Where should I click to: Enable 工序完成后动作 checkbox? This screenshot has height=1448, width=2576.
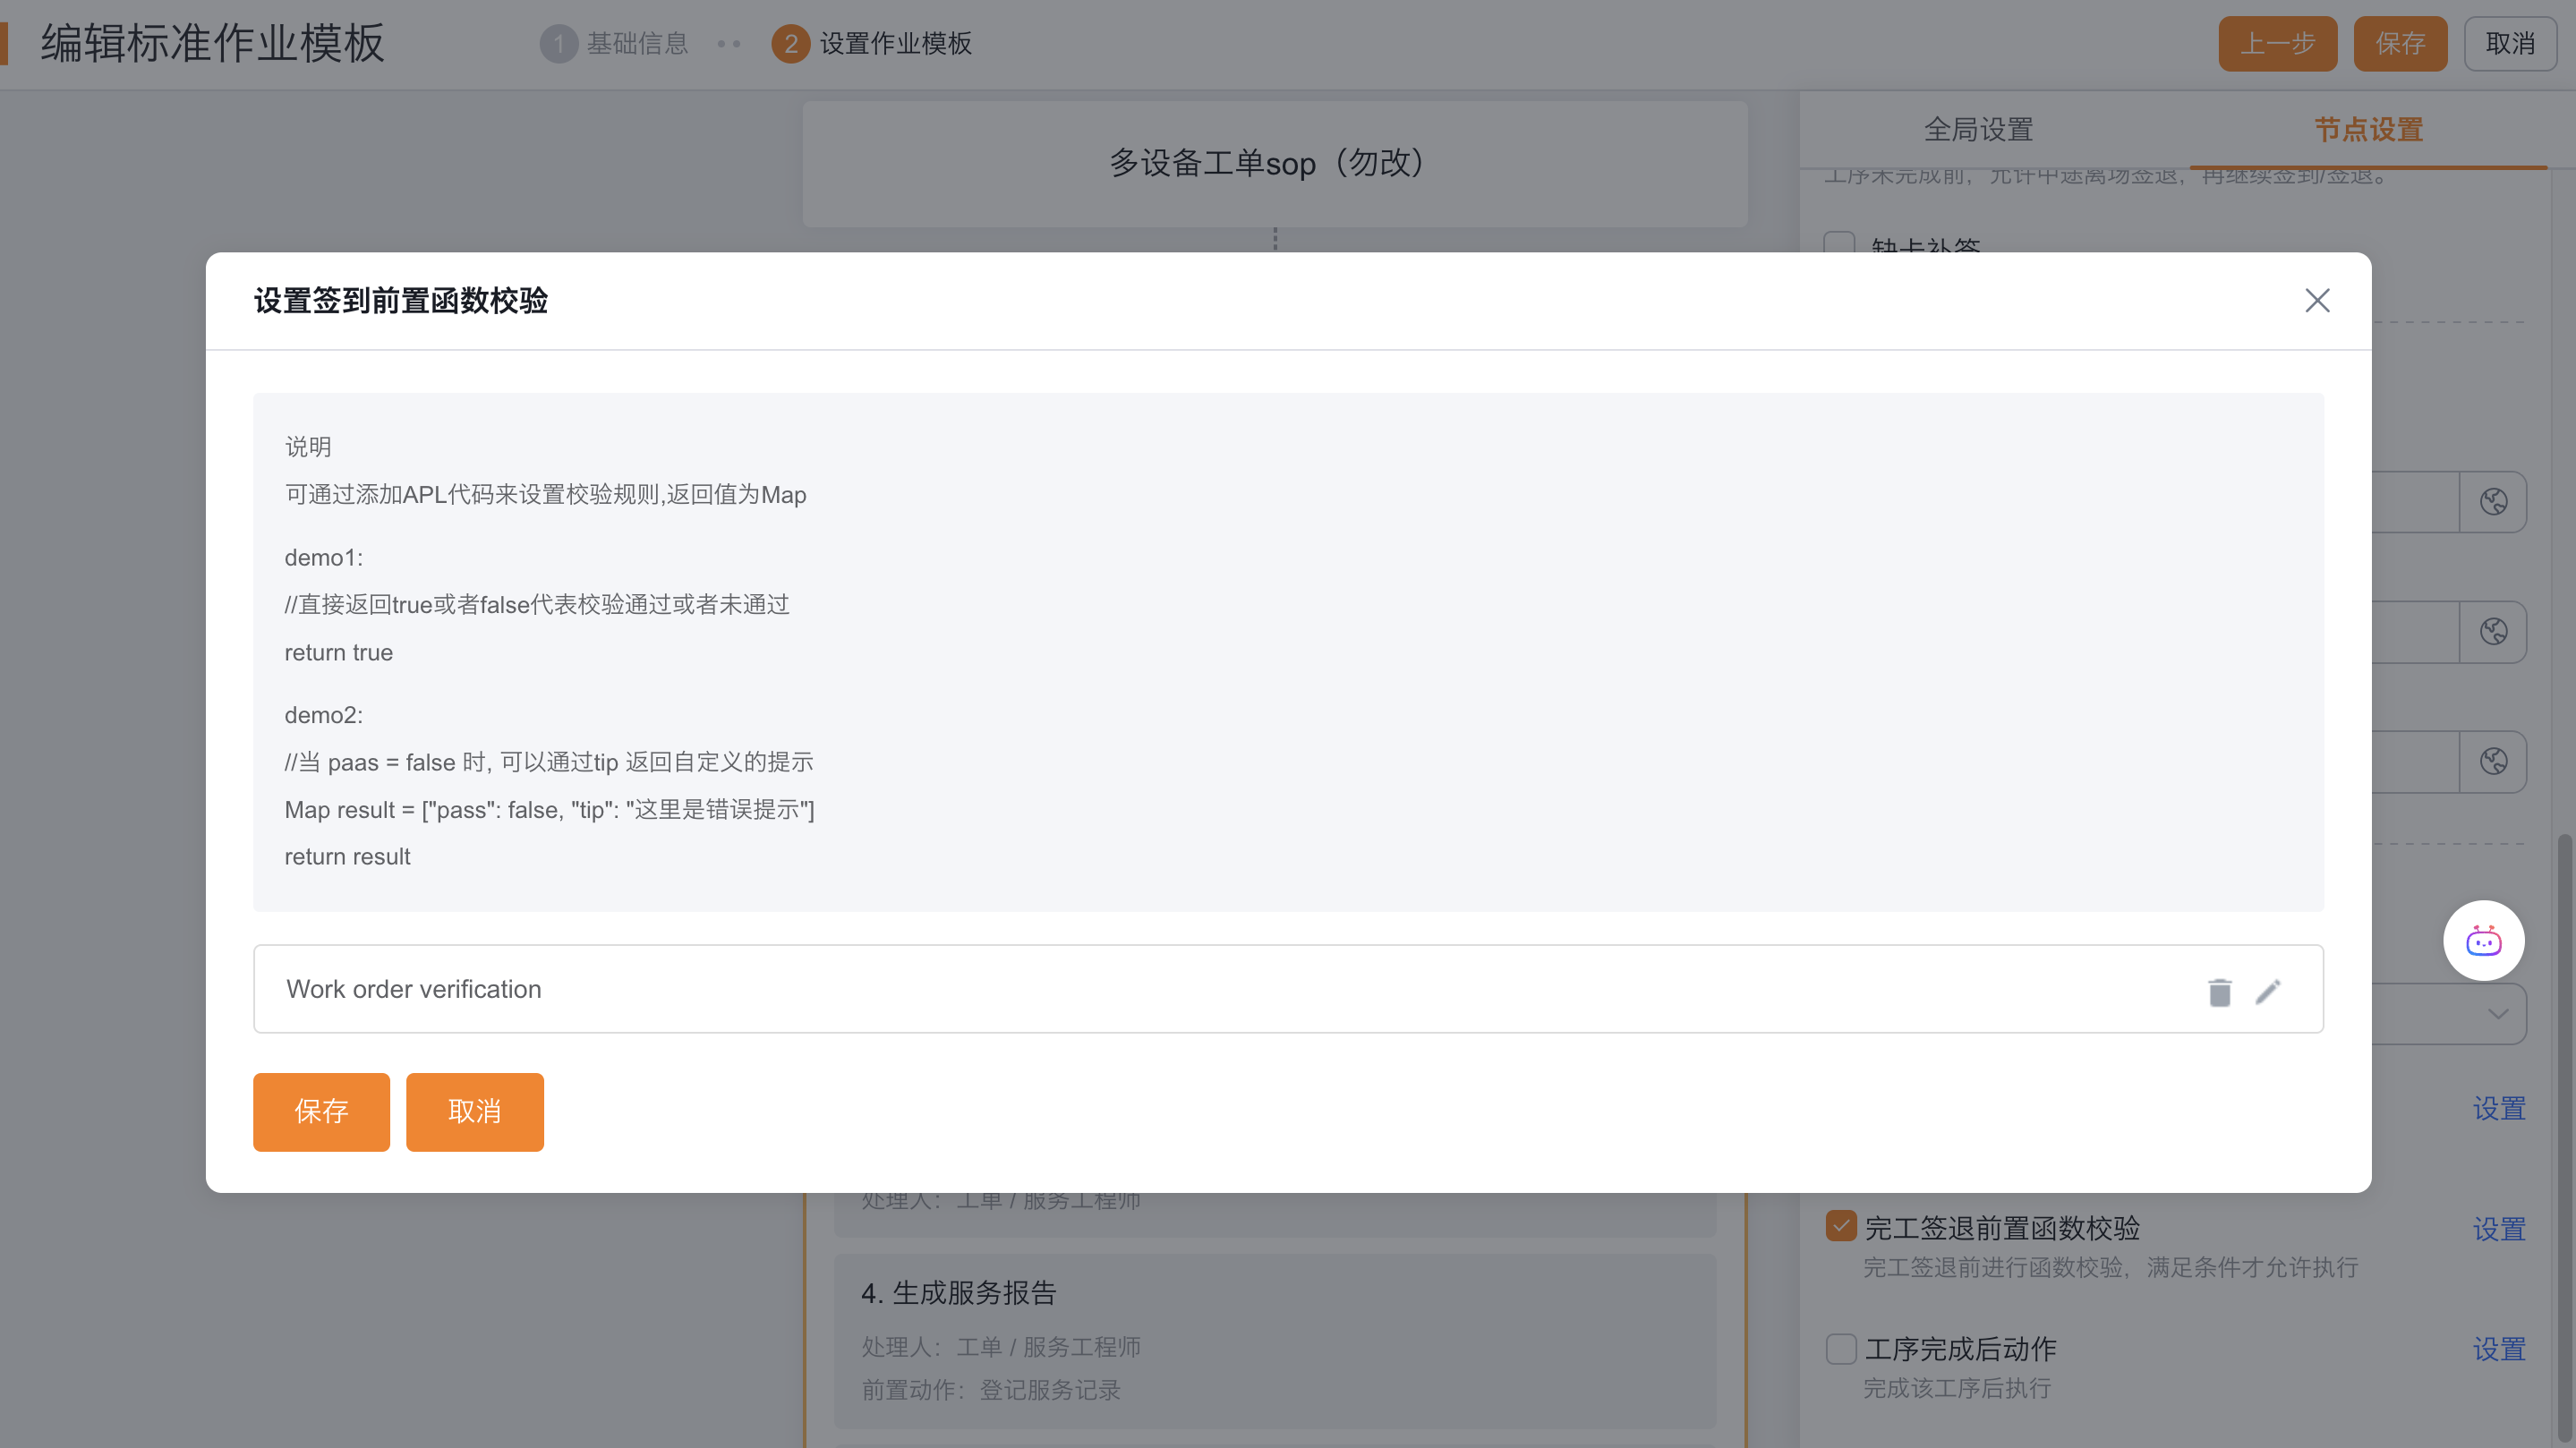tap(1840, 1348)
